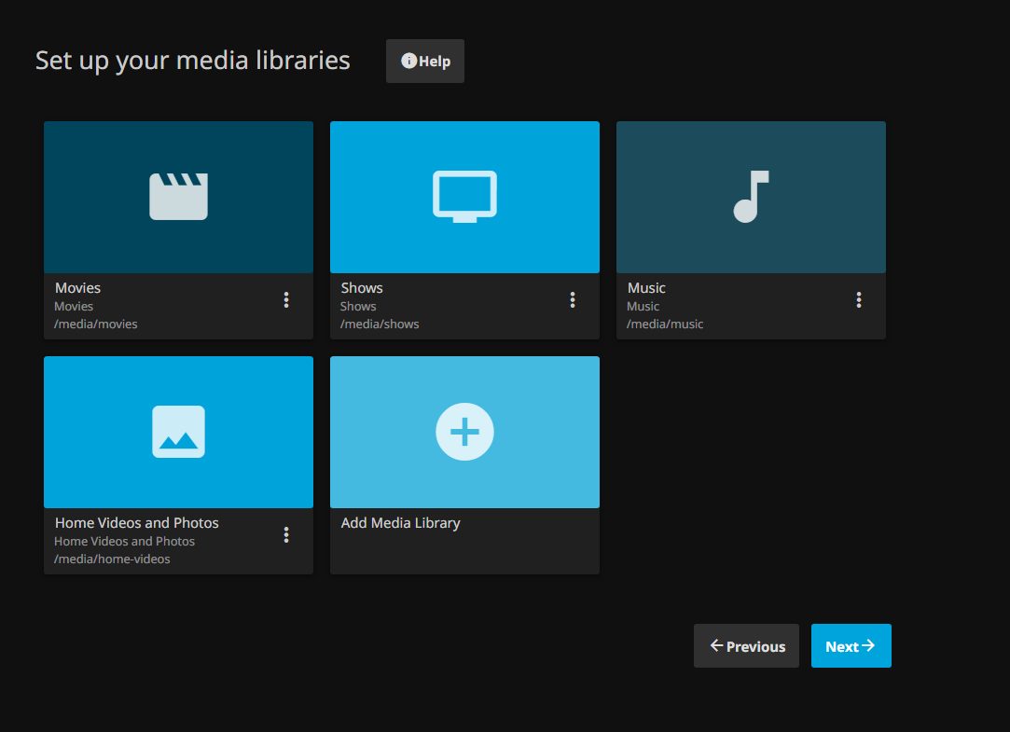
Task: Click the Music note icon
Action: tap(751, 197)
